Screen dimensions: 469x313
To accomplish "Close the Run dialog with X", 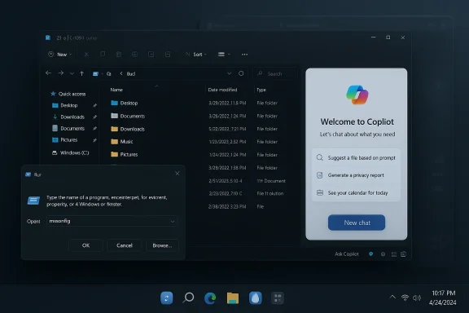I will (177, 174).
